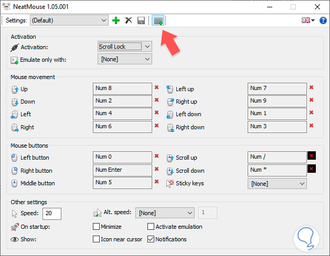Viewport: 330px width, 256px height.
Task: Click the Down key field Num 2
Action: [x=122, y=101]
